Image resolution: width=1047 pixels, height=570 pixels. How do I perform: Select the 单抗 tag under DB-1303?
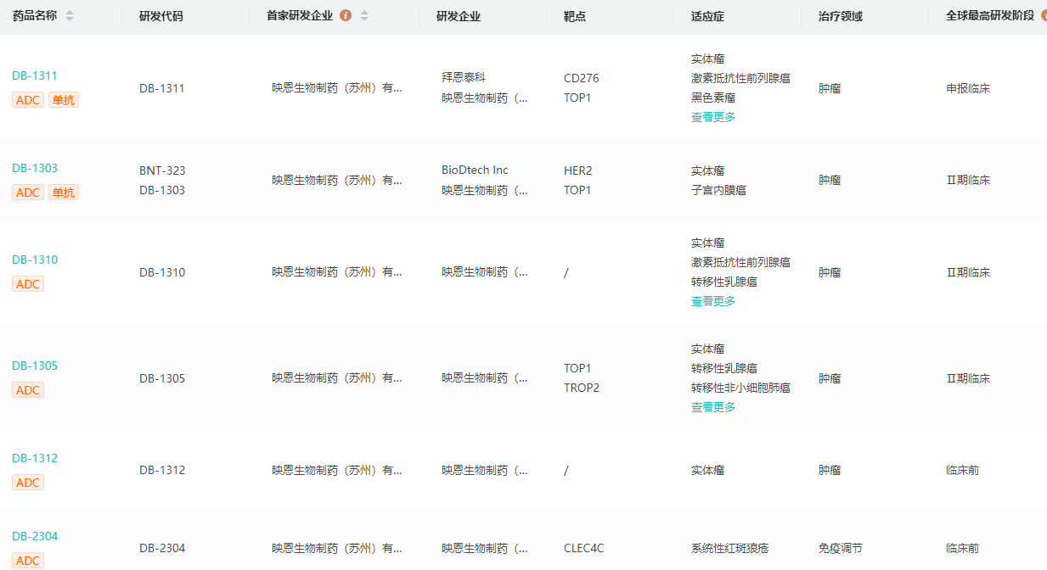click(x=64, y=193)
